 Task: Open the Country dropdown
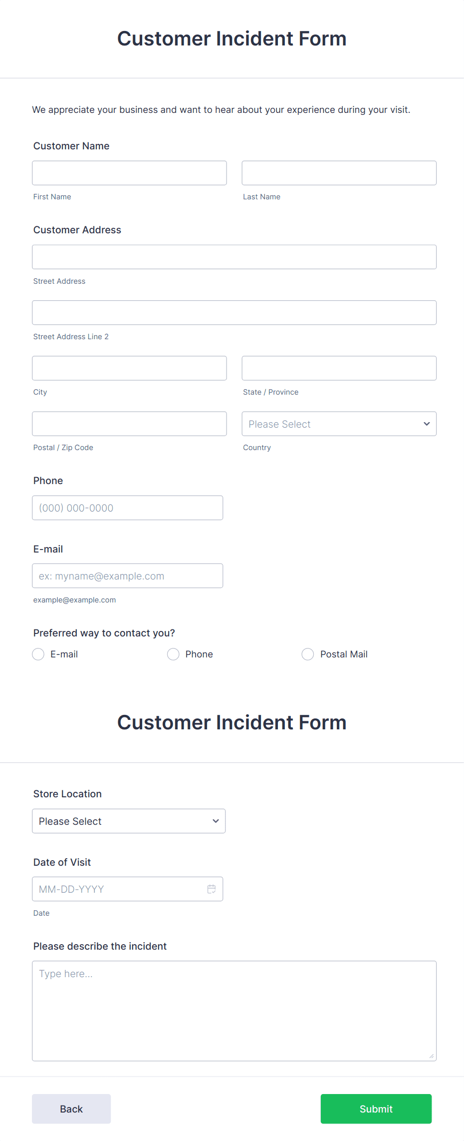pos(339,424)
